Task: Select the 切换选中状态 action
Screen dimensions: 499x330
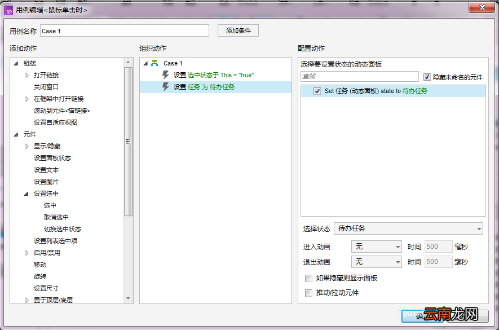Action: pyautogui.click(x=63, y=229)
